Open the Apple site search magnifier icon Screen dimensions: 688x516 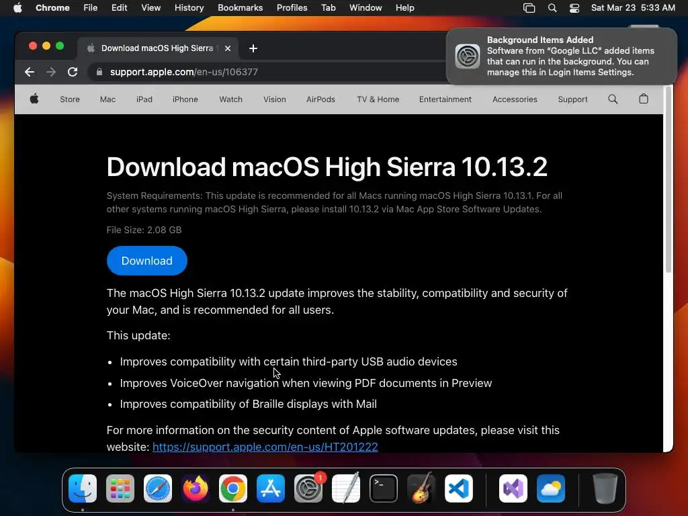pyautogui.click(x=613, y=99)
